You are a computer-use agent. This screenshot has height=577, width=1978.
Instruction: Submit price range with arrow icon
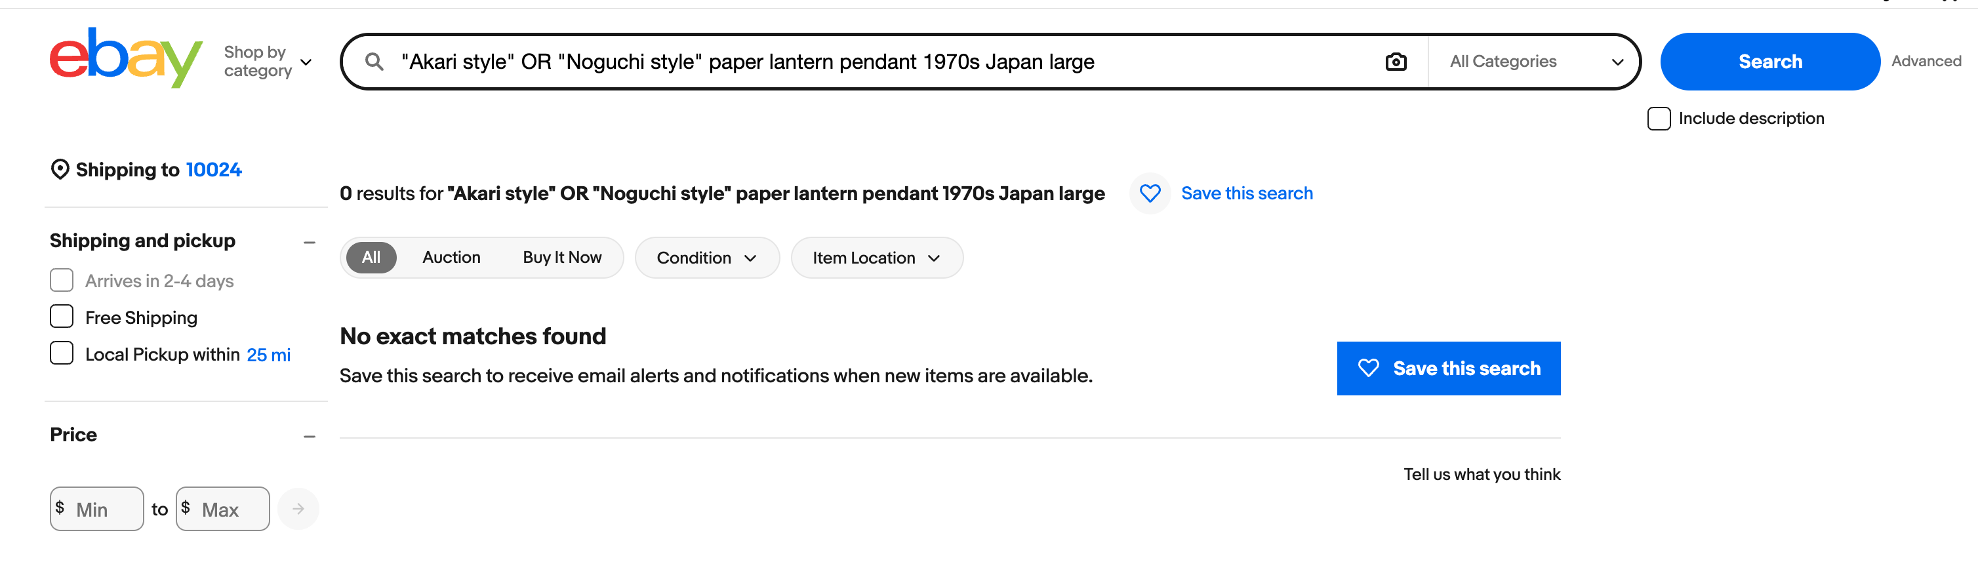click(x=298, y=508)
